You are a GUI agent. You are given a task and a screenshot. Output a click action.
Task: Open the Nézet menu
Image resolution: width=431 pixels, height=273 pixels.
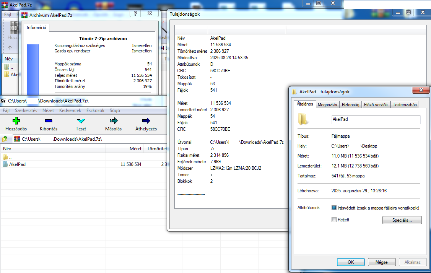tap(48, 110)
